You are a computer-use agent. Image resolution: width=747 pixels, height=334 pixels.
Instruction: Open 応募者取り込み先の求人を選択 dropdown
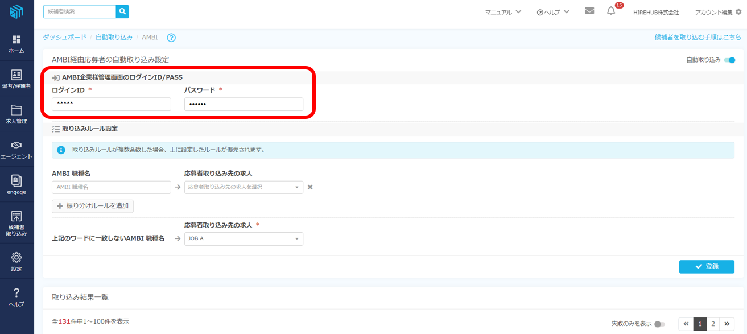(x=244, y=187)
